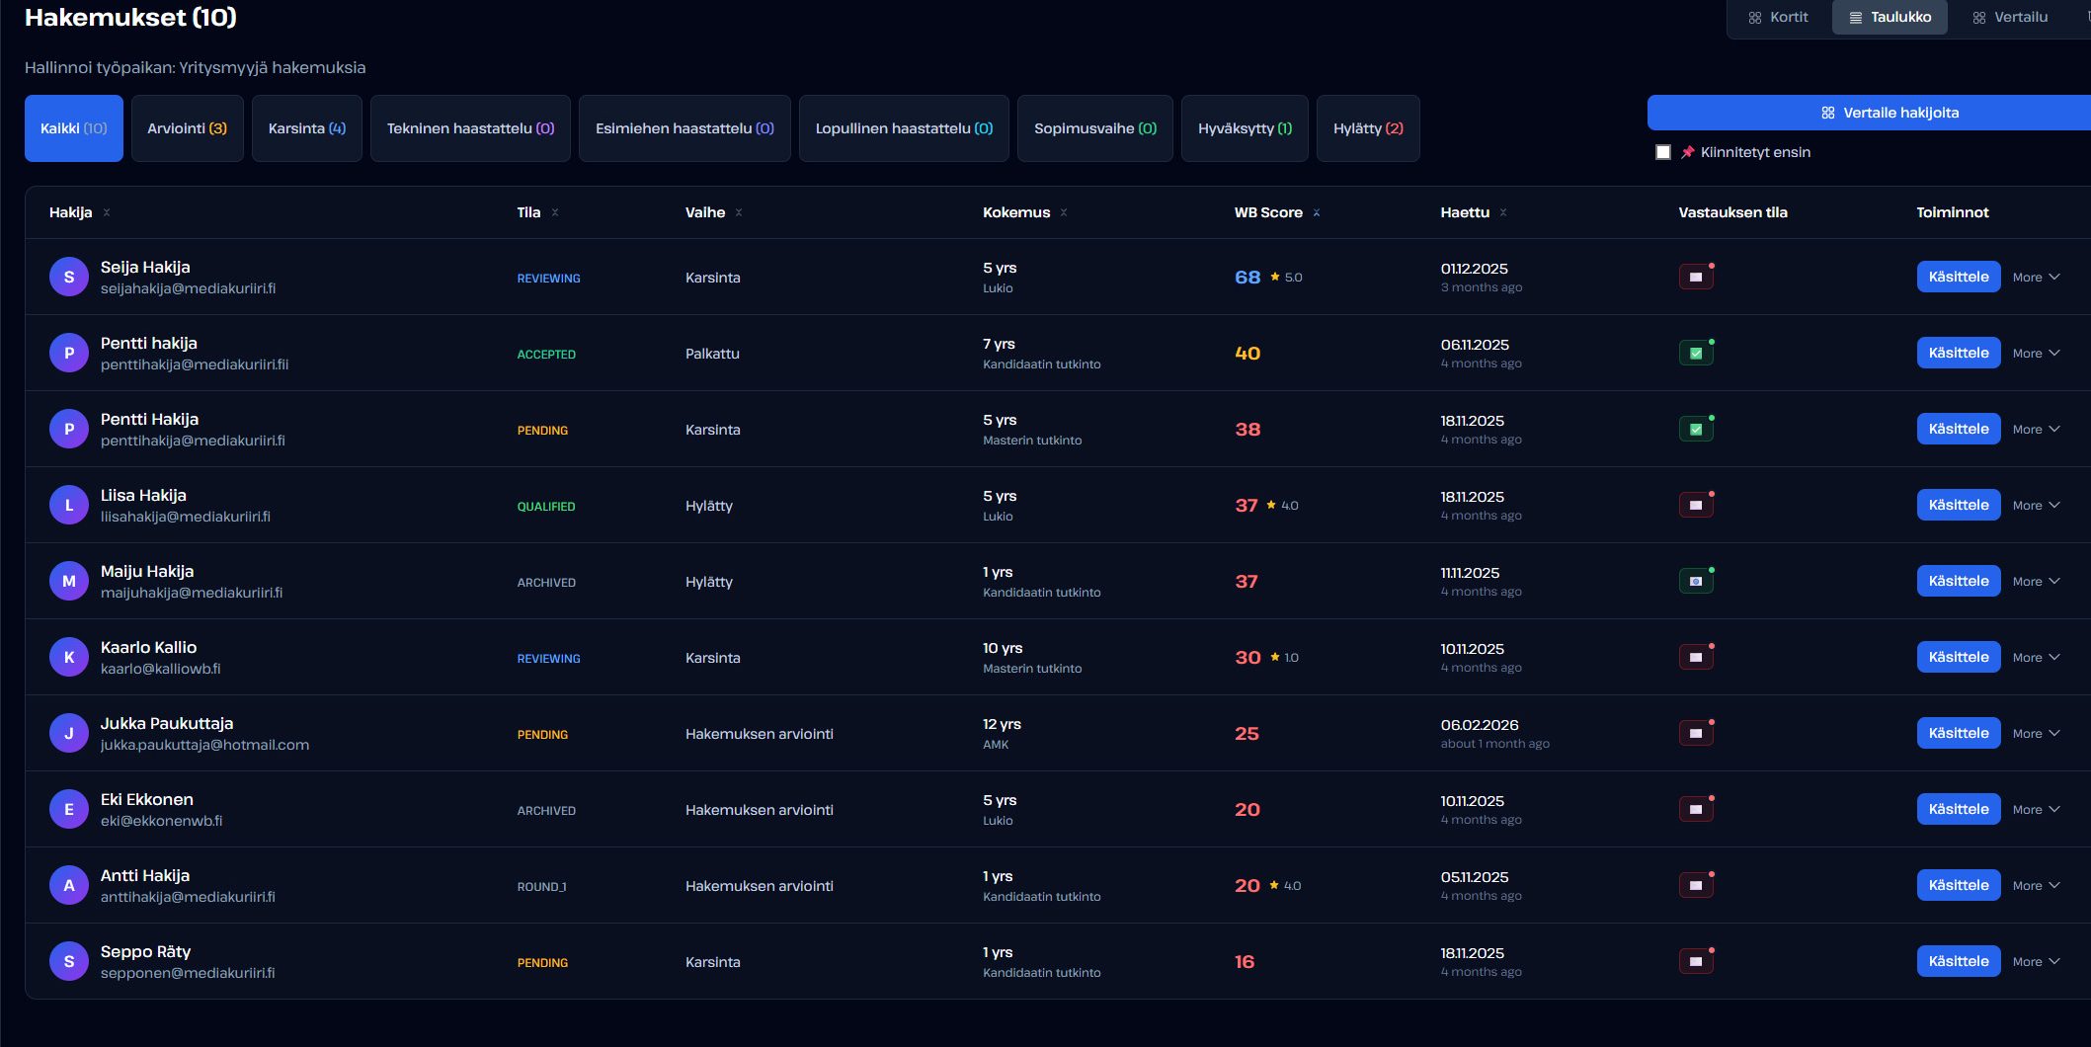Click sort icon next to Haettu header
The height and width of the screenshot is (1047, 2091).
[1503, 213]
